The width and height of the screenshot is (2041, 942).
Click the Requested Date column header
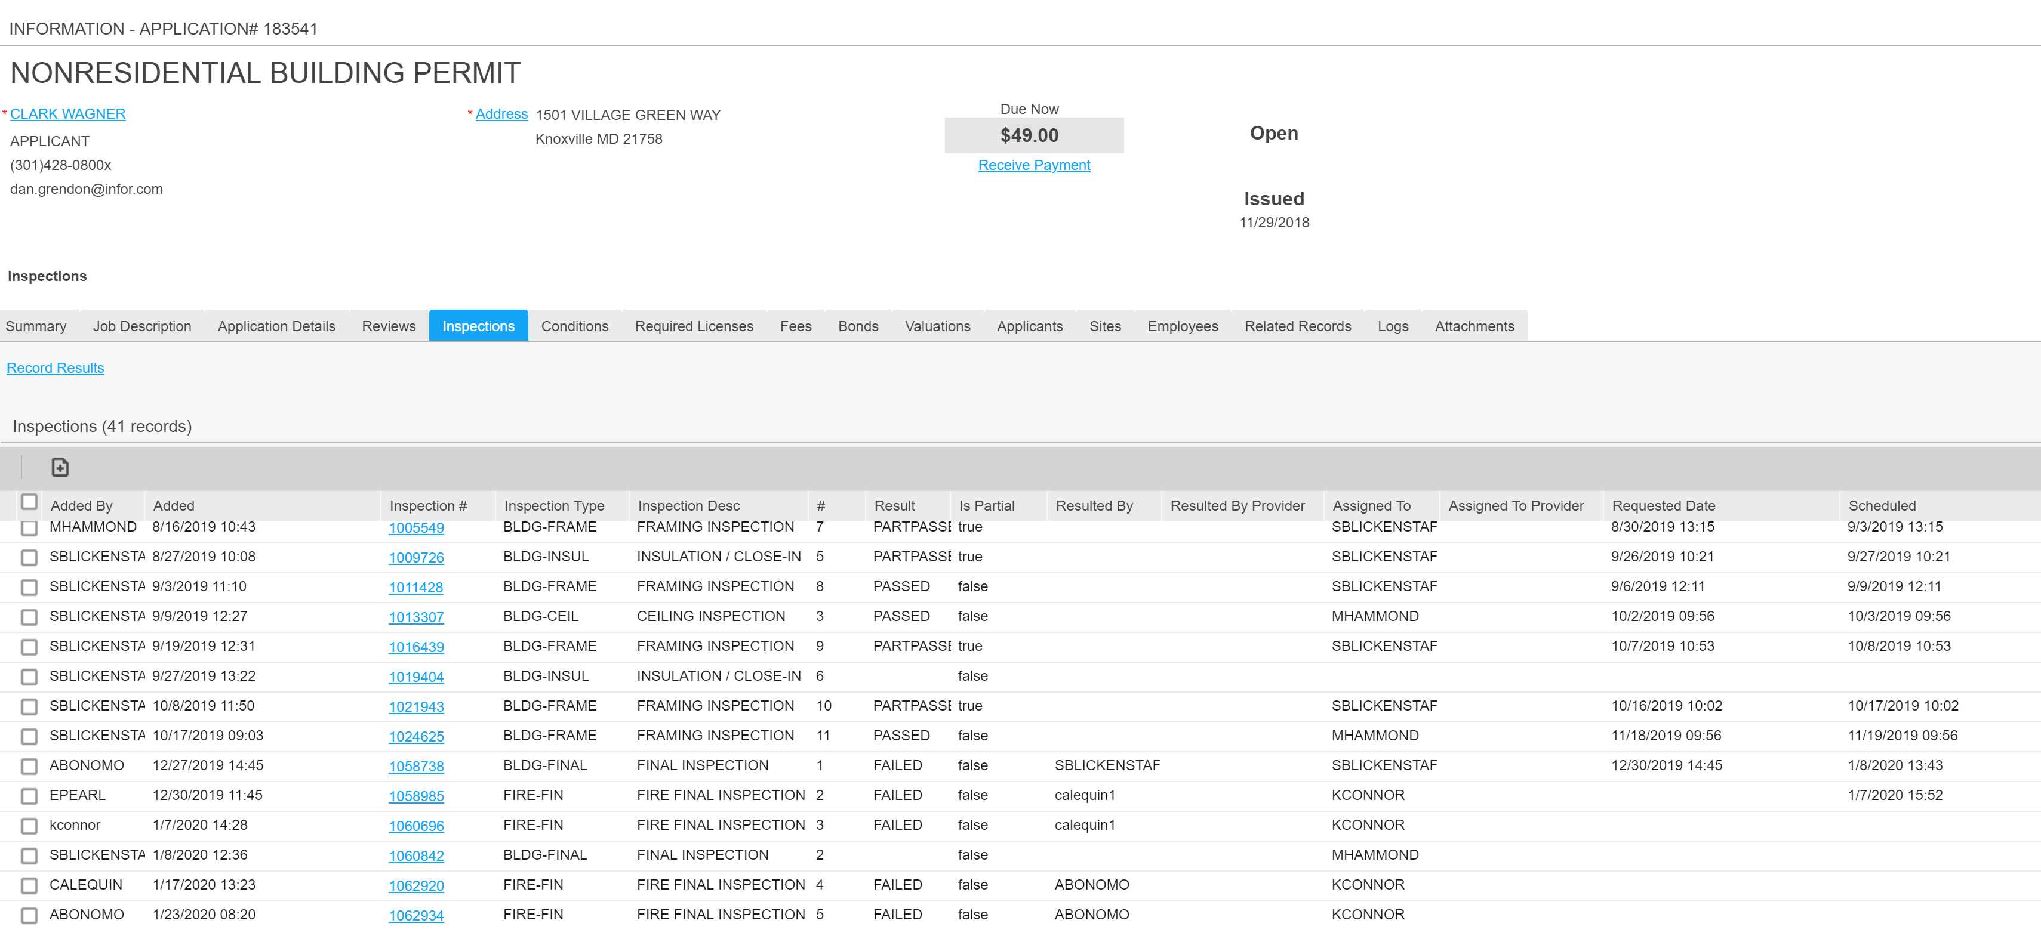(1663, 506)
